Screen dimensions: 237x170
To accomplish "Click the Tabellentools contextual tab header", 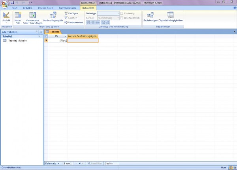I will pos(88,3).
